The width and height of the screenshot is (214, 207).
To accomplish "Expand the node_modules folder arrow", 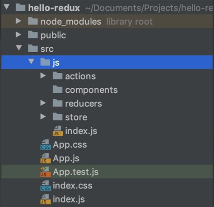I will pos(19,21).
